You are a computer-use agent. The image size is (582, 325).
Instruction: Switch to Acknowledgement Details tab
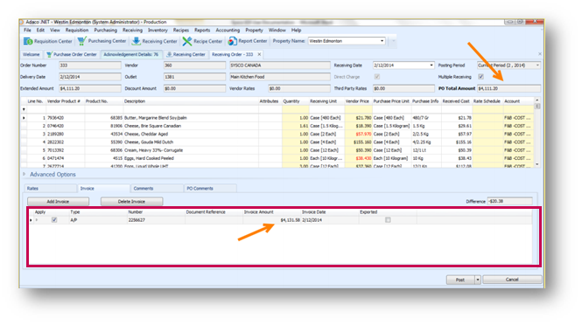click(131, 54)
